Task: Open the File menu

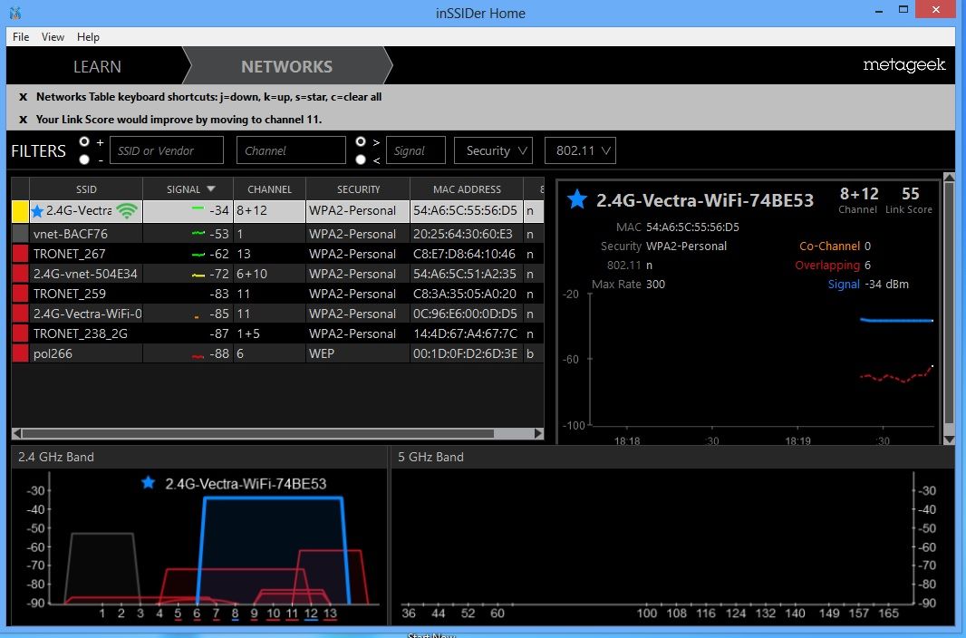Action: [21, 37]
